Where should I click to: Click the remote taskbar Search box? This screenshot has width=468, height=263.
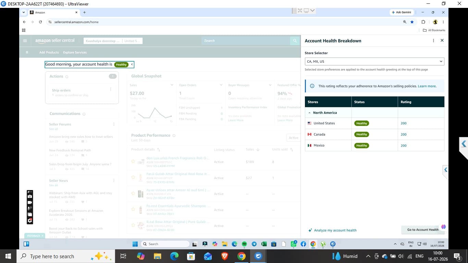click(165, 244)
